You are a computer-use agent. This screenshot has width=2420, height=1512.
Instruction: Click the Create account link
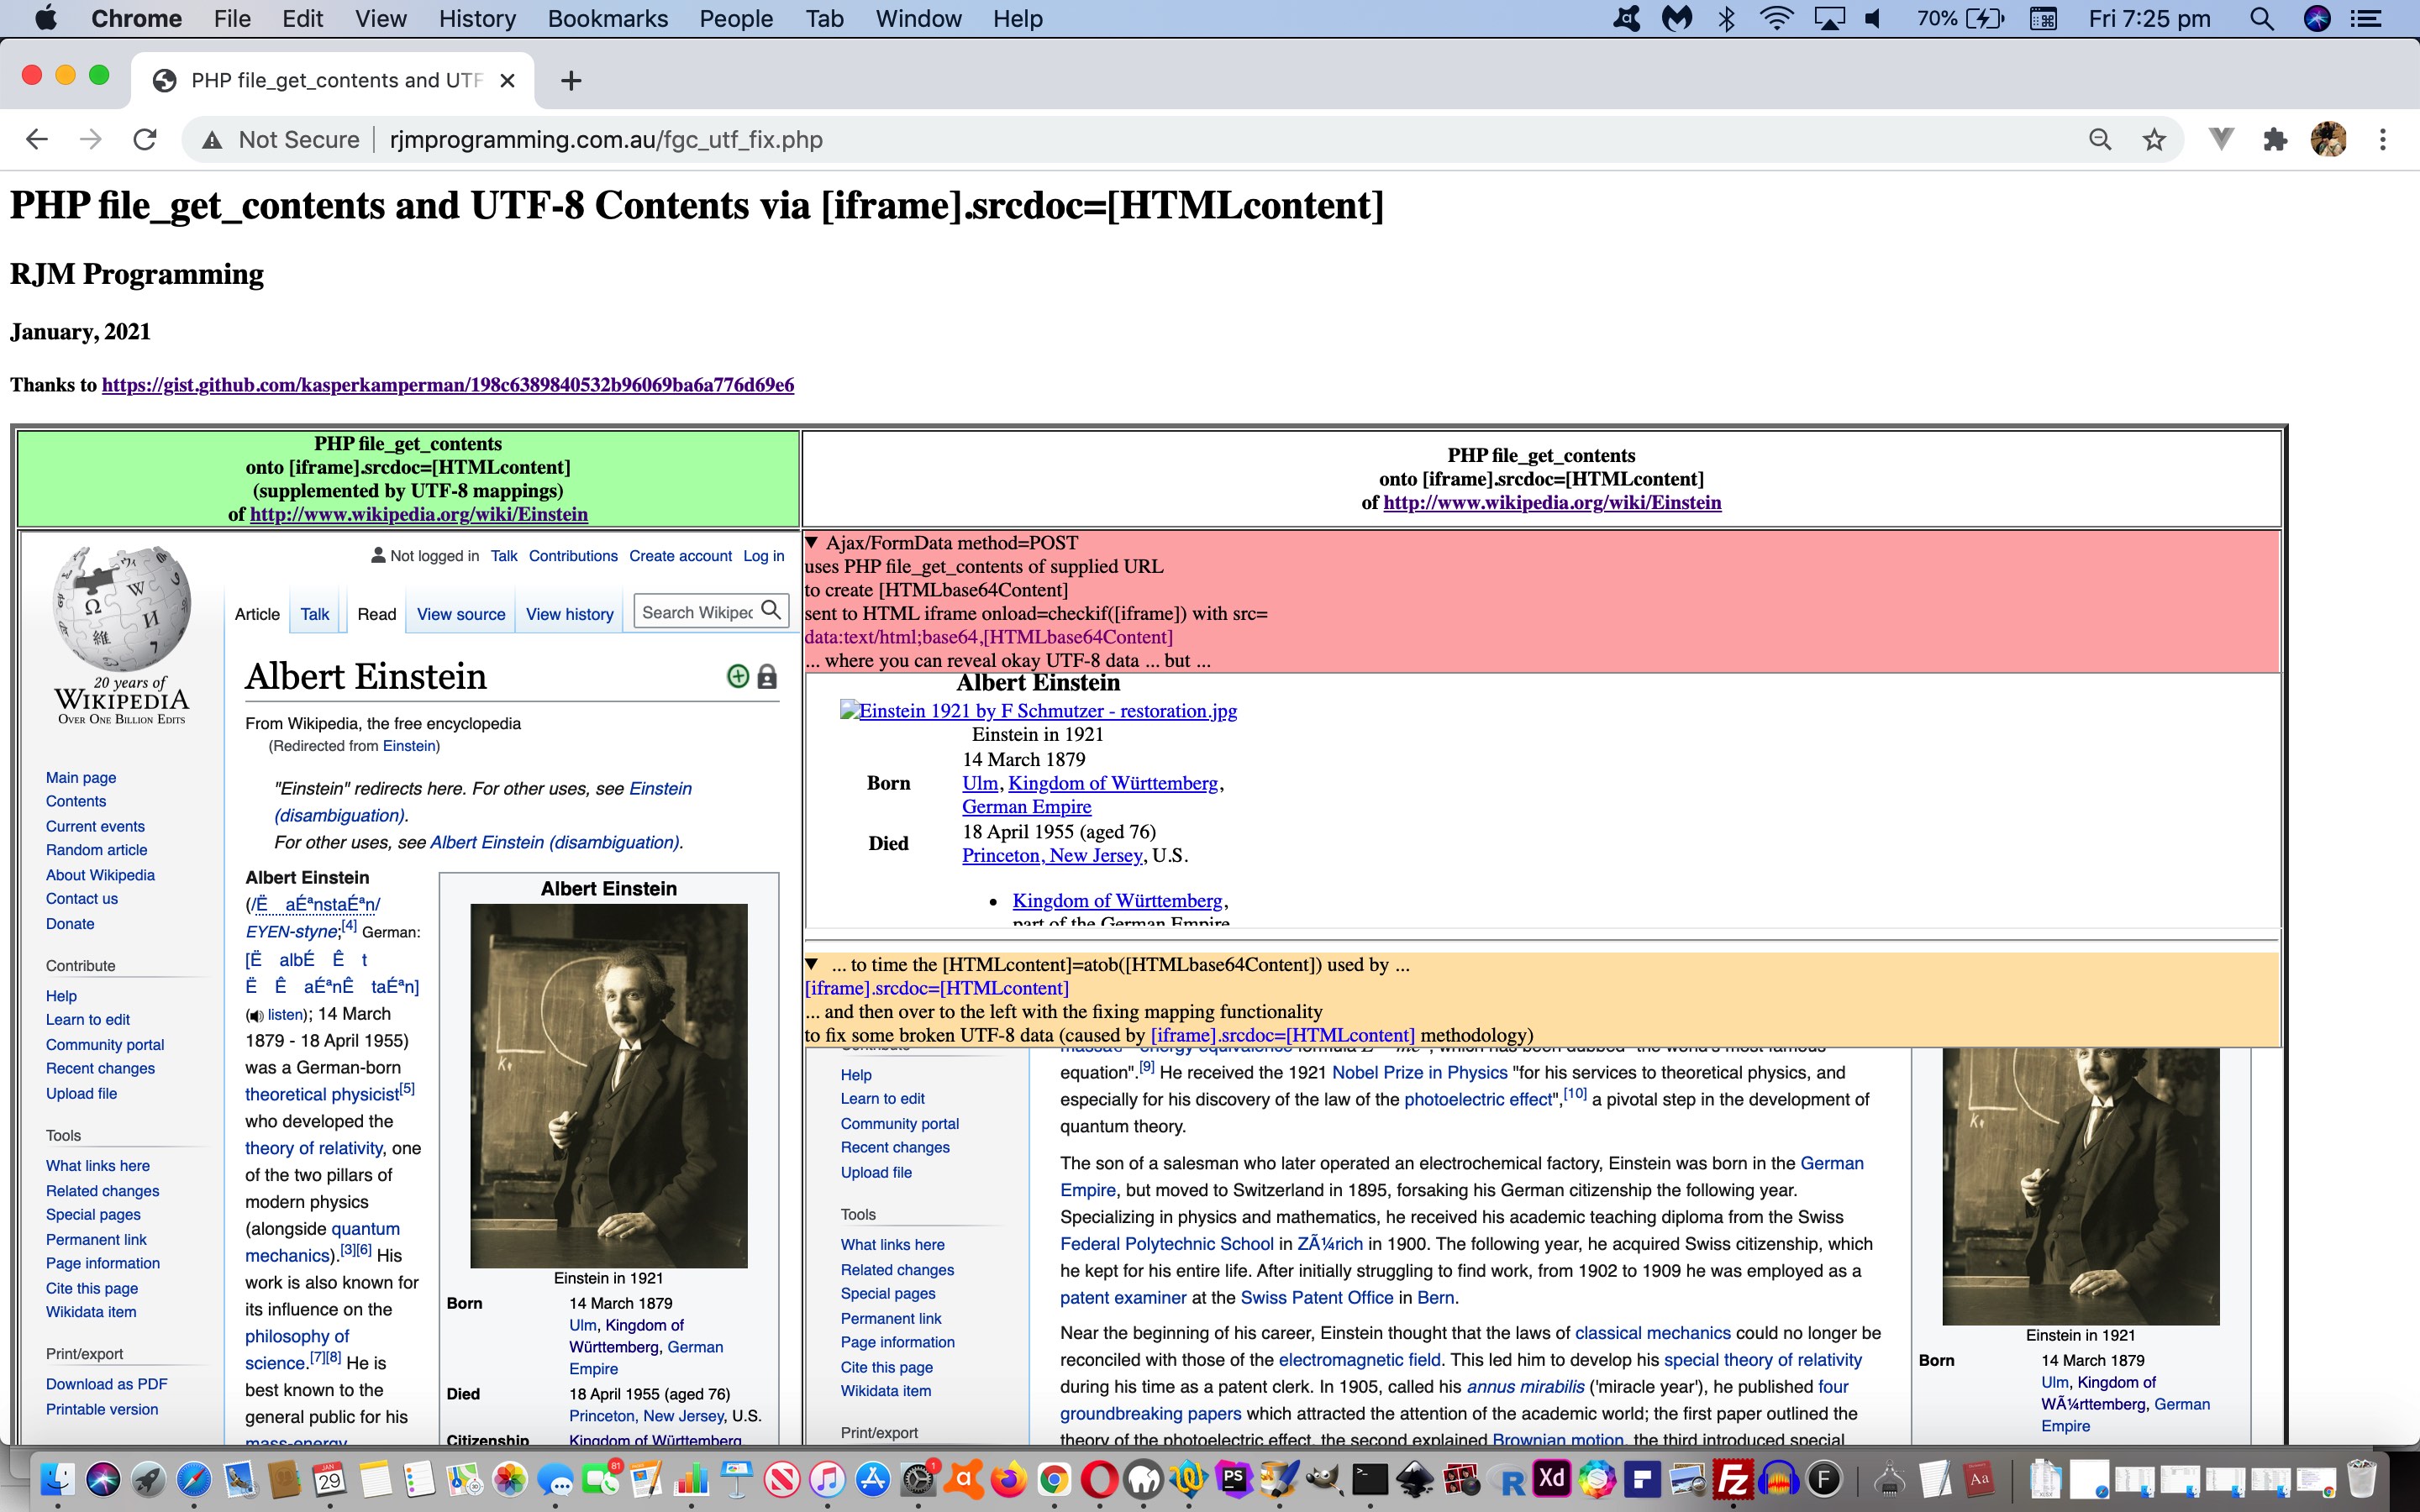click(680, 556)
